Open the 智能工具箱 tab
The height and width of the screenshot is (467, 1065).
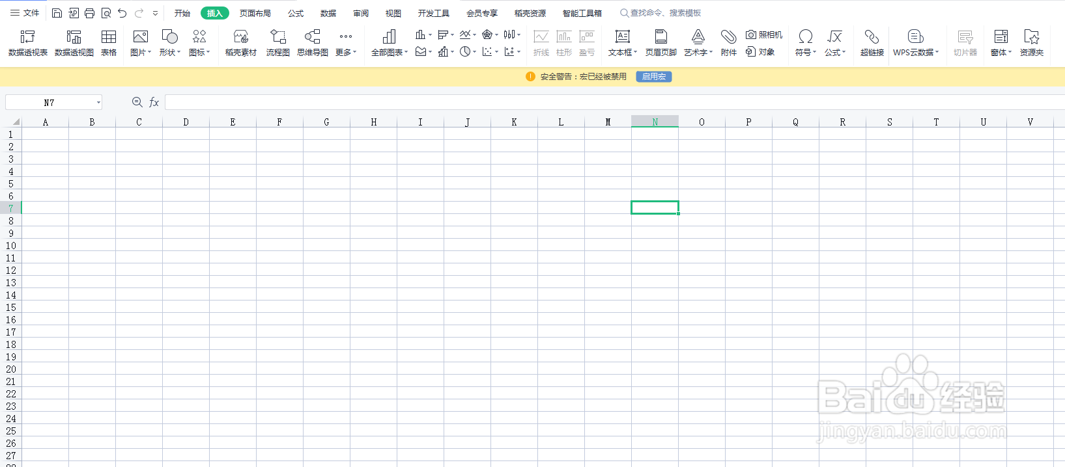[x=582, y=13]
